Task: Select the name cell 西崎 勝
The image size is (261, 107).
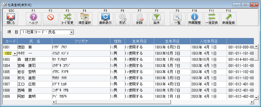Action: coord(35,90)
